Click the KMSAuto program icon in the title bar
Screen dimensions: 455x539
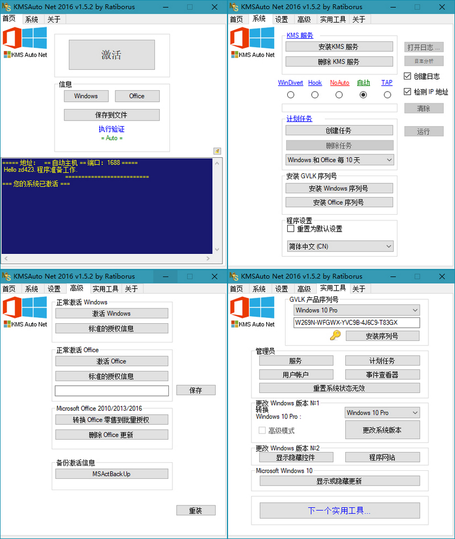point(7,7)
